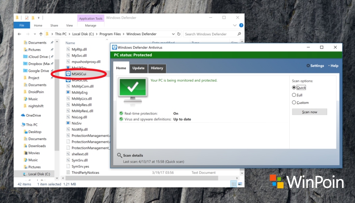355x203 pixels.
Task: Click the MpRtp.dll file icon
Action: tap(68, 49)
